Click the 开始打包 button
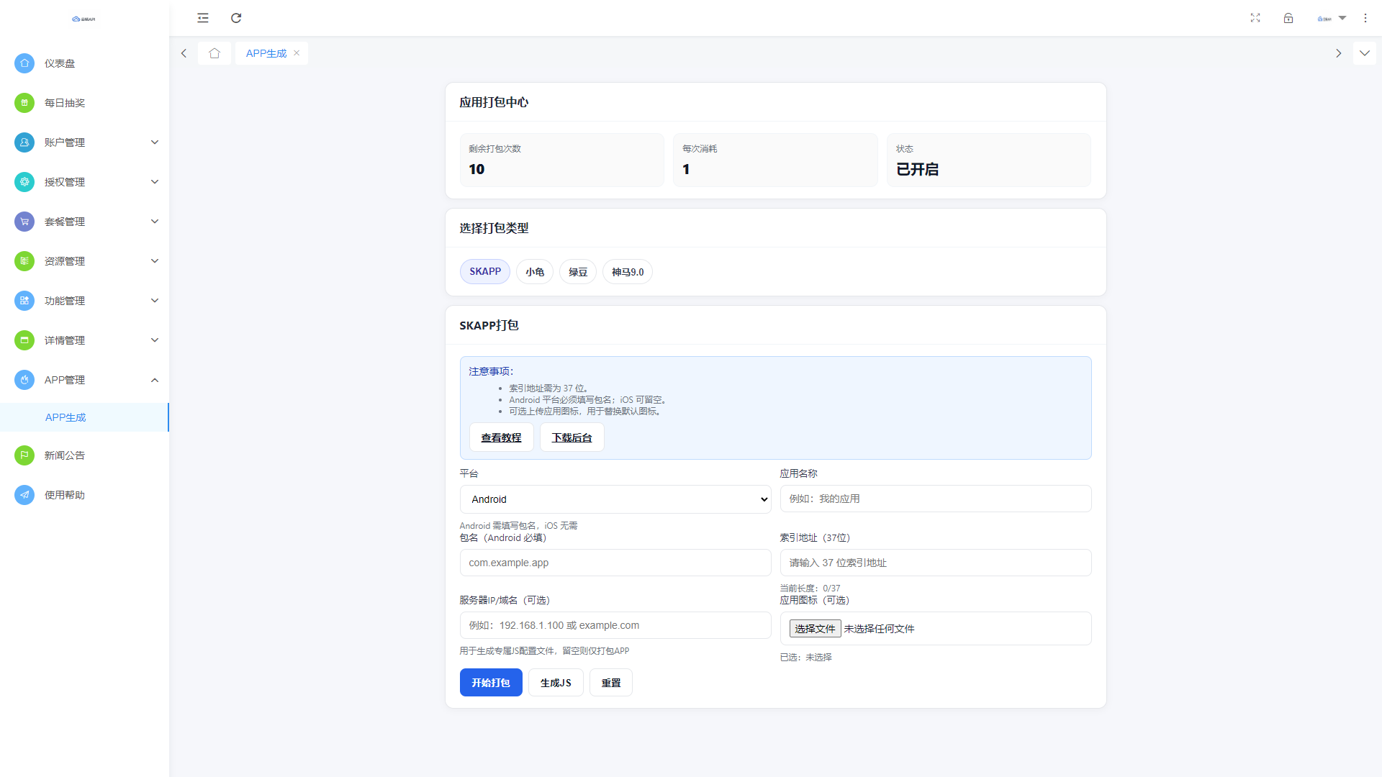This screenshot has width=1382, height=777. pos(491,683)
